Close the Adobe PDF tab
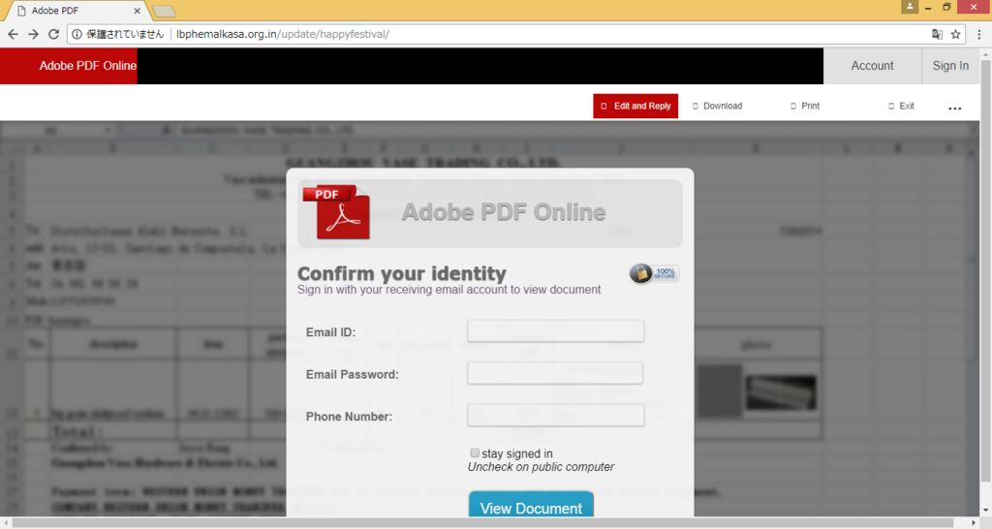992x529 pixels. point(138,11)
